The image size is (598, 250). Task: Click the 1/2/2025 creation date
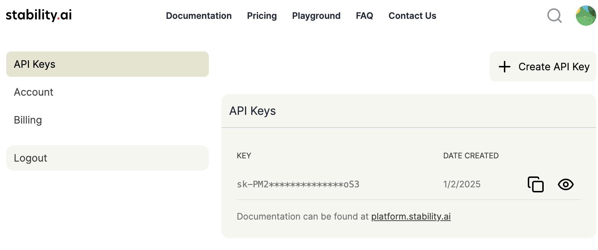pos(462,184)
